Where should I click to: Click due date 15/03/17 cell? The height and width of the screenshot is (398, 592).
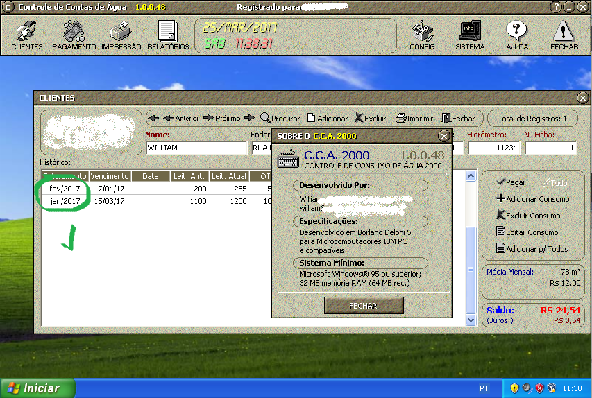coord(109,200)
